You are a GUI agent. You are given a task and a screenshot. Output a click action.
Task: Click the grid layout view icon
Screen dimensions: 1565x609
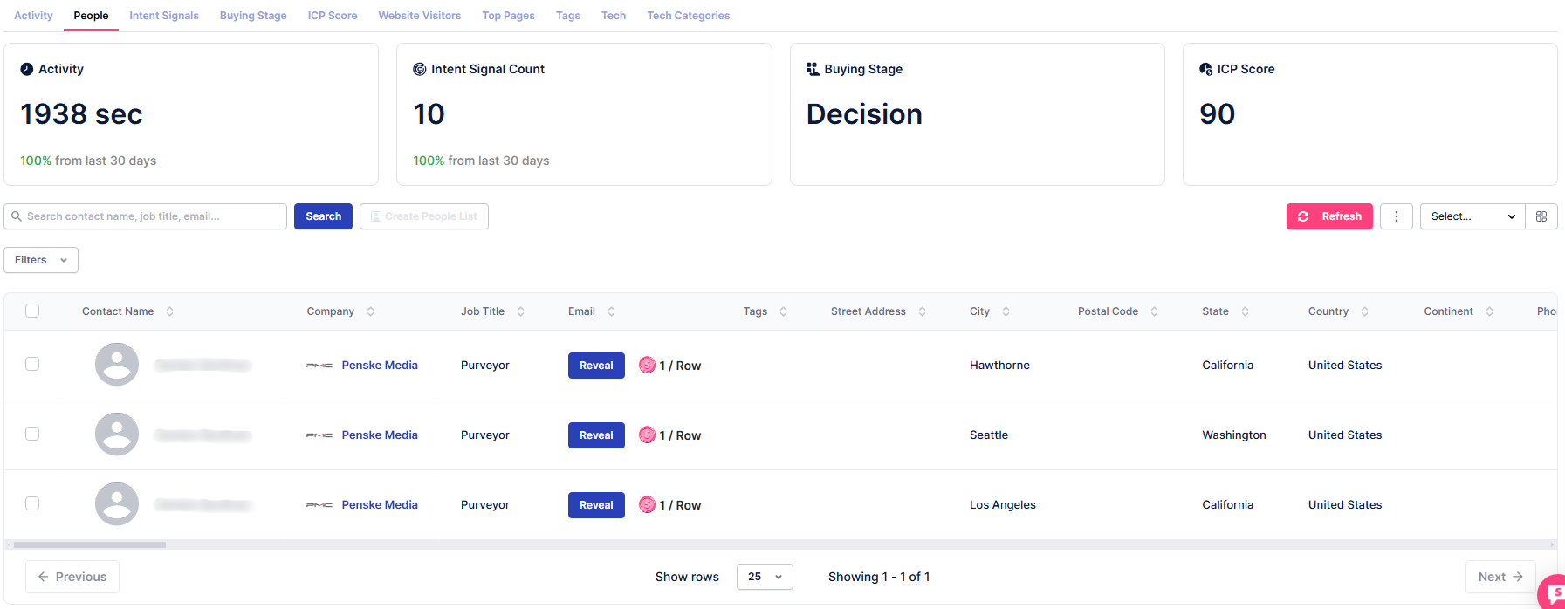(1541, 216)
